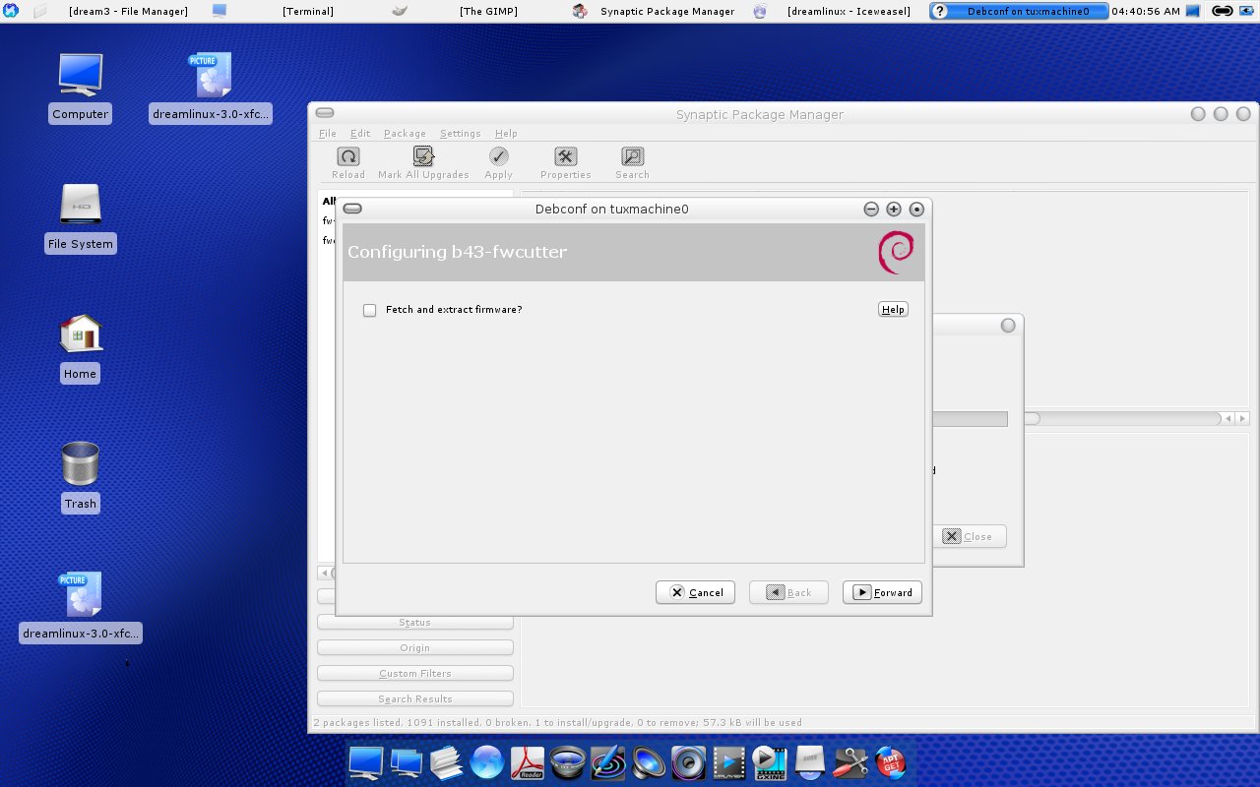The height and width of the screenshot is (787, 1260).
Task: Click Debconf on tuxmachine0 taskbar entry
Action: point(1018,11)
